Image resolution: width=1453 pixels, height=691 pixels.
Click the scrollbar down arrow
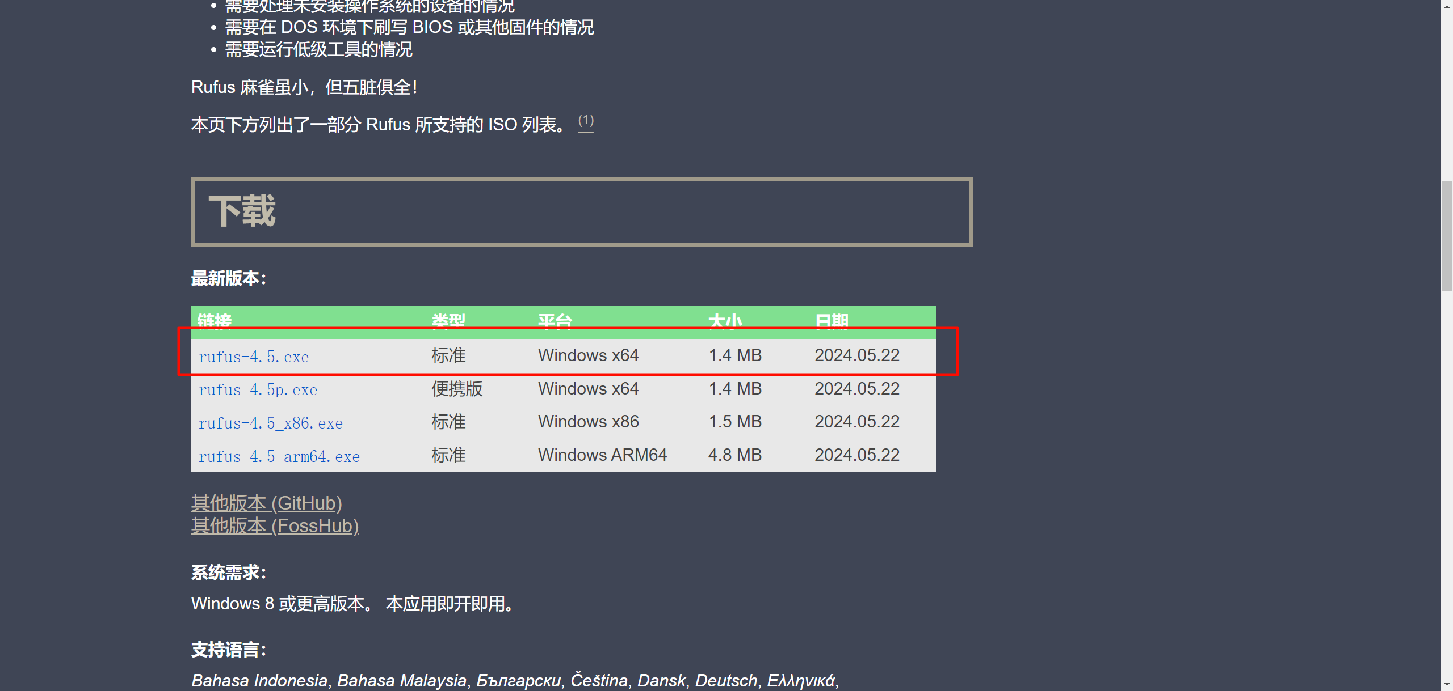point(1447,685)
